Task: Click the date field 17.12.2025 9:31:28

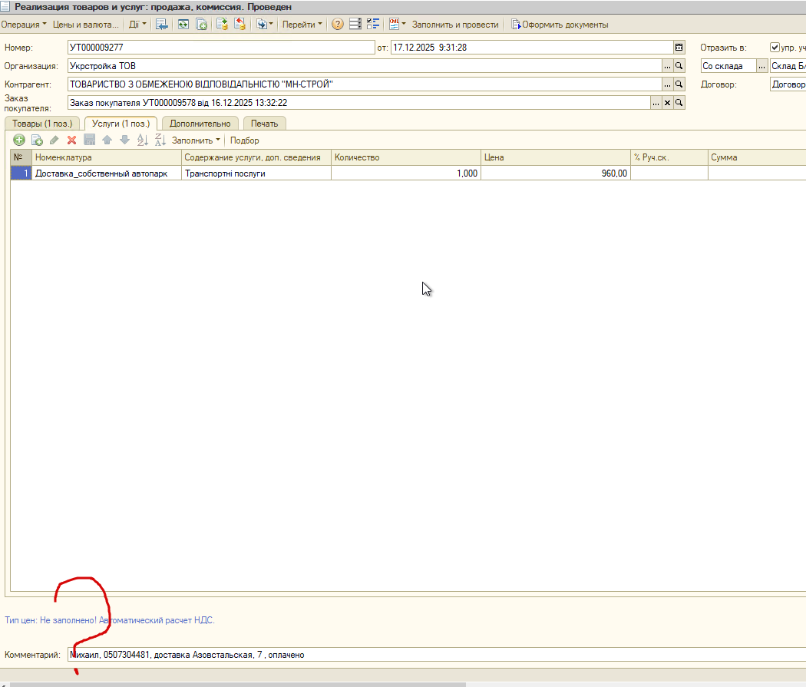Action: (x=532, y=48)
